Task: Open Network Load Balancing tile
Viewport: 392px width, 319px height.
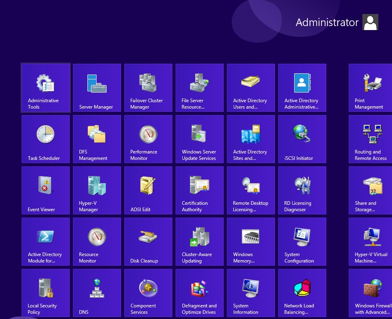Action: click(x=302, y=293)
